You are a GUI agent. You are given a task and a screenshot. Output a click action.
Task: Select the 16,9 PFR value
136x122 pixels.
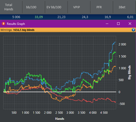coord(108,17)
